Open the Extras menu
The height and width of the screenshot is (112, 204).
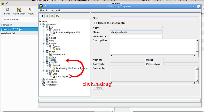point(50,10)
